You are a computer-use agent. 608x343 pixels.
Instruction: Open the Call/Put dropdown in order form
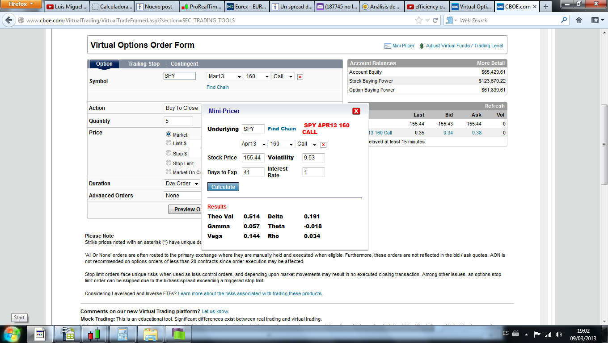pos(283,76)
